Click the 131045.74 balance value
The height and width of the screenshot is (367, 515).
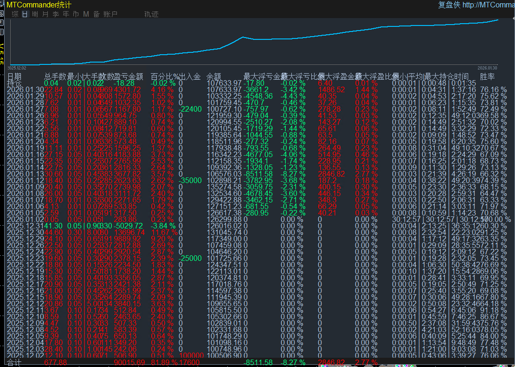(224, 232)
